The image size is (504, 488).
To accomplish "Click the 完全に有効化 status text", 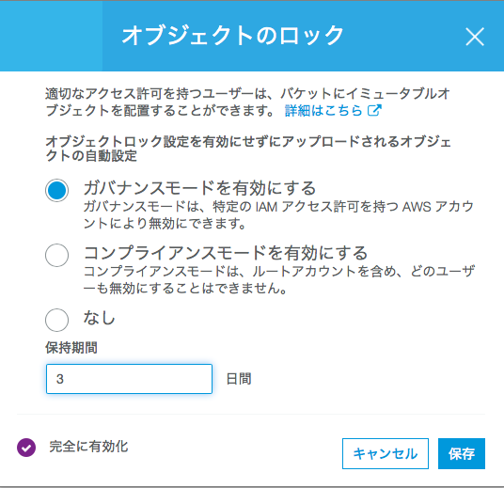I will (x=88, y=447).
